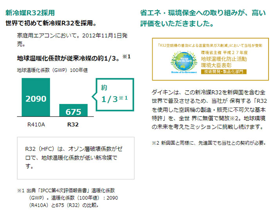
Task: Click the ※1 superscript after '約1/3。'
Action: coord(126,57)
